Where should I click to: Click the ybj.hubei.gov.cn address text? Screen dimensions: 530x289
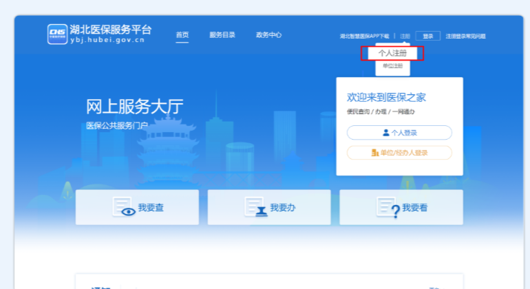107,40
